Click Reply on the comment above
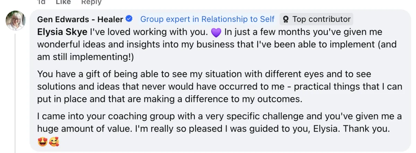This screenshot has height=153, width=416. click(x=91, y=2)
